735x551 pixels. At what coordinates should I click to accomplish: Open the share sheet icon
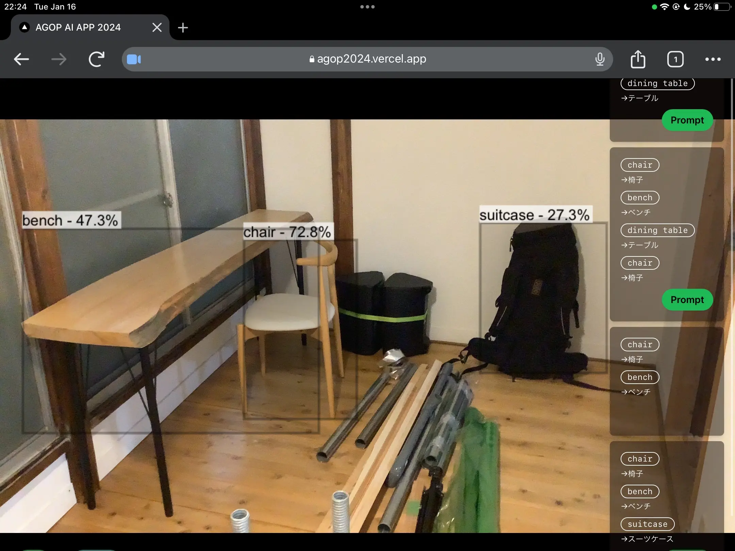(638, 59)
